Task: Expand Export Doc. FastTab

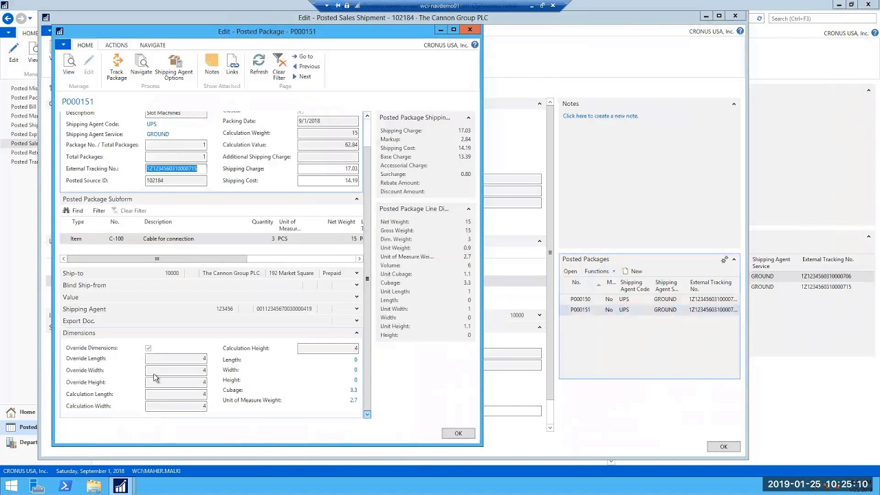Action: pyautogui.click(x=356, y=321)
